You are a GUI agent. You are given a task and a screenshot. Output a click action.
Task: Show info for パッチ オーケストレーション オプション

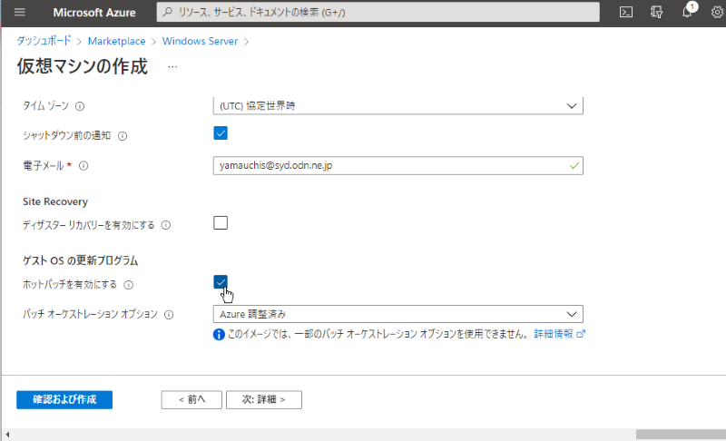169,315
